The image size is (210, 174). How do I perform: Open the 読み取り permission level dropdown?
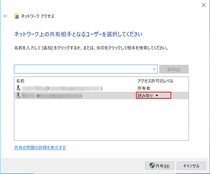[x=154, y=96]
